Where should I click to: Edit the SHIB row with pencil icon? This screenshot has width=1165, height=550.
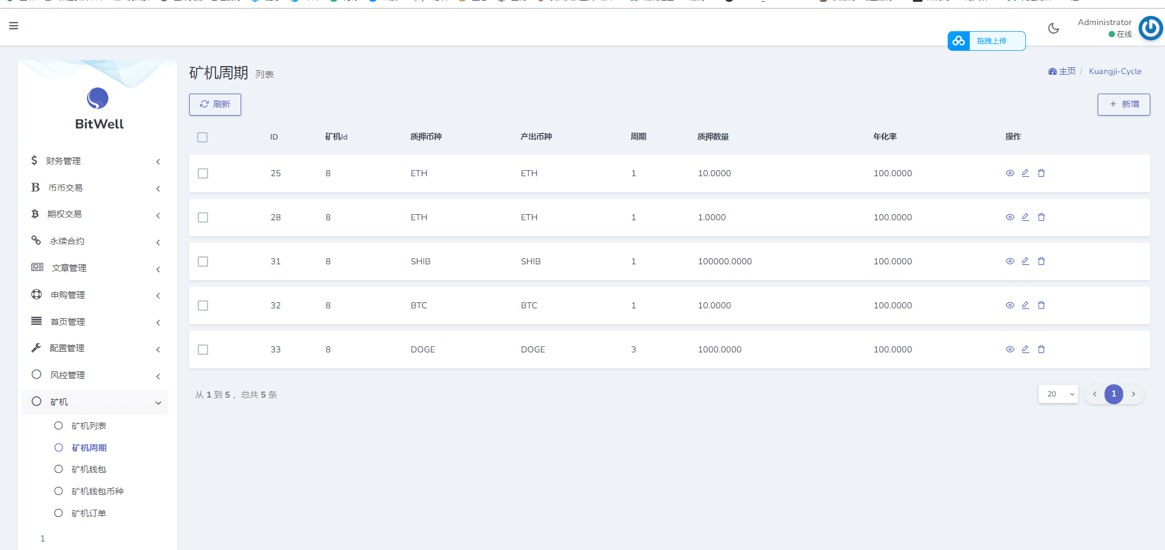1025,261
